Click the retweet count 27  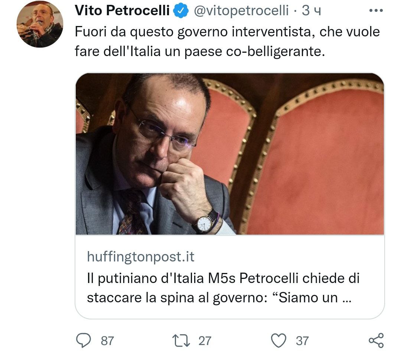[x=205, y=341]
